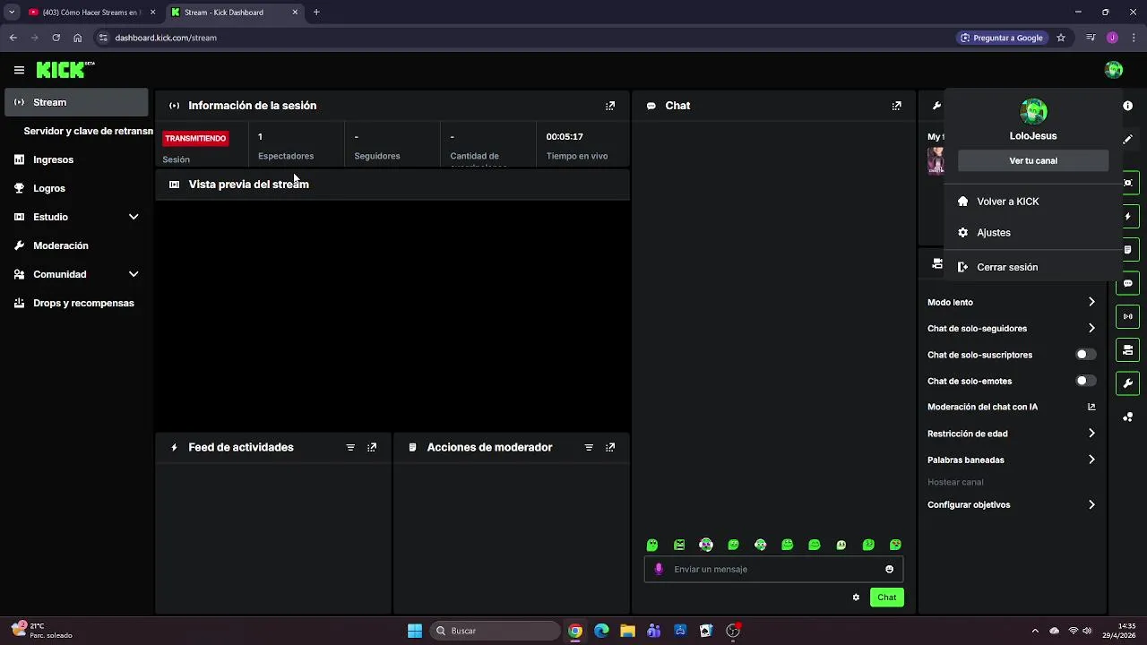Bookmark this page with the star icon
This screenshot has width=1147, height=645.
coord(1061,38)
